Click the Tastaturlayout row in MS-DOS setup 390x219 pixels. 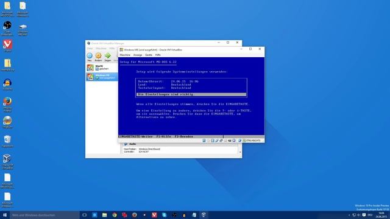pos(165,88)
